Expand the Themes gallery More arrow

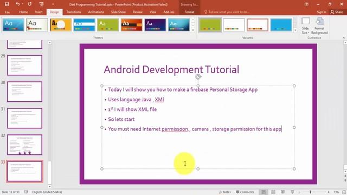193,30
